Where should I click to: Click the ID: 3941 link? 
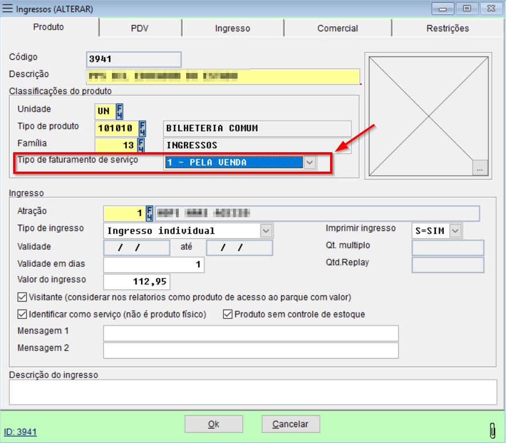click(21, 432)
